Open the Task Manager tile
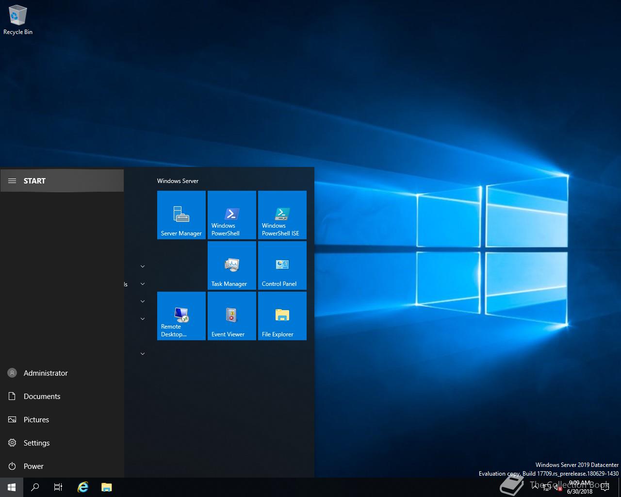Viewport: 621px width, 497px height. click(x=232, y=265)
